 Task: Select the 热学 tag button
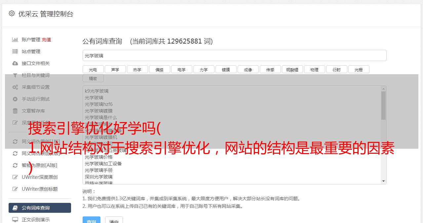(137, 69)
